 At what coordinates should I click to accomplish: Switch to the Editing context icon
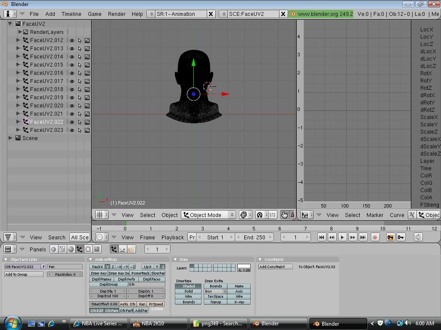(x=88, y=249)
